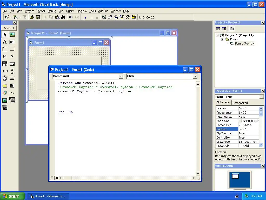Viewport: 266px width, 200px height.
Task: Select the TextBox tool (abl icon)
Action: point(12,42)
